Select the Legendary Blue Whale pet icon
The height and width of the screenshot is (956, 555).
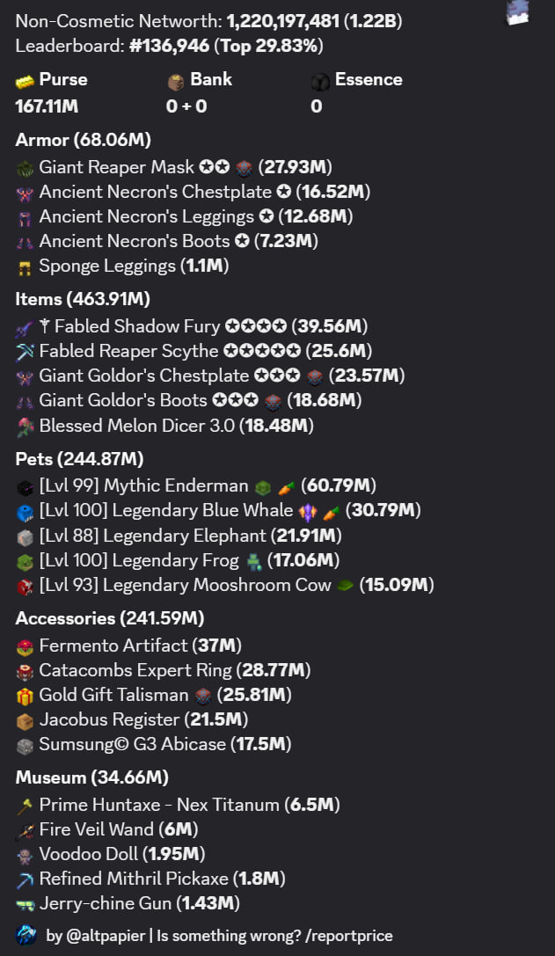[x=25, y=511]
